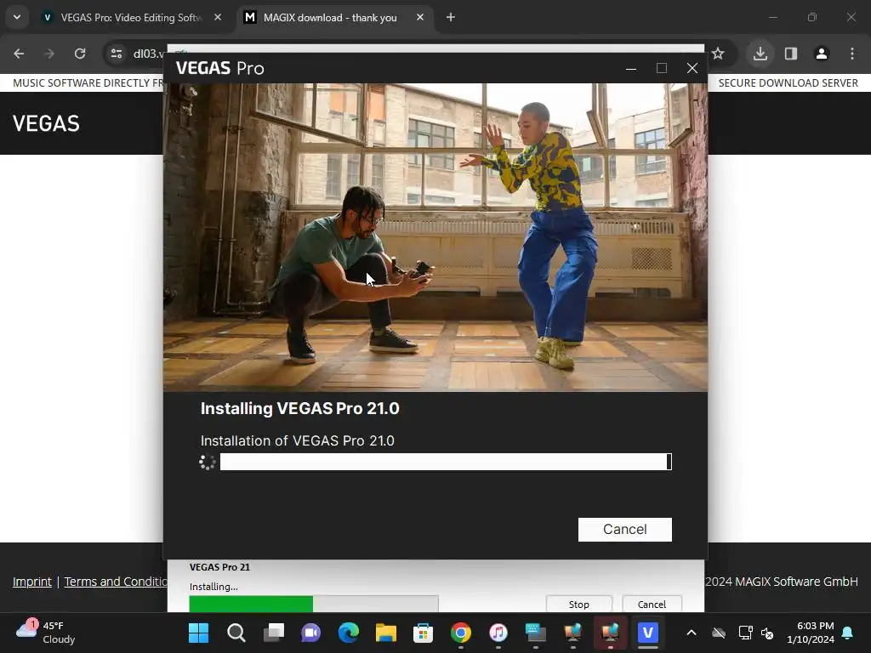
Task: Click Cancel in the VEGAS Pro 21 downloader window
Action: (x=652, y=605)
